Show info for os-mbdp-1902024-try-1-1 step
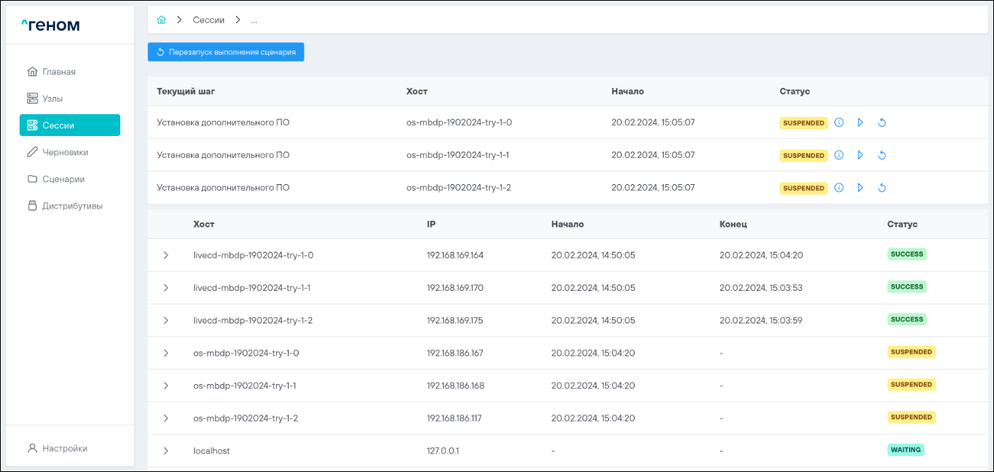 pos(839,156)
